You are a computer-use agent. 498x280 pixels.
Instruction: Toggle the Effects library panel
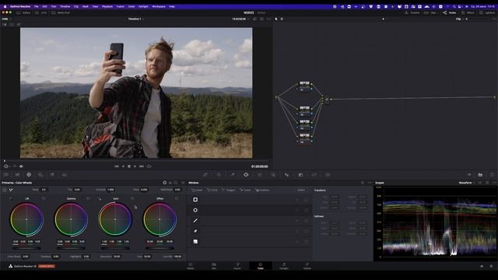(468, 12)
